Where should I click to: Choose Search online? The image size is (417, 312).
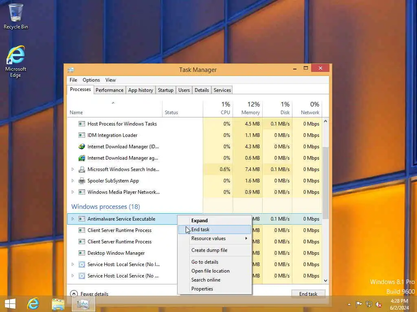coord(215,280)
